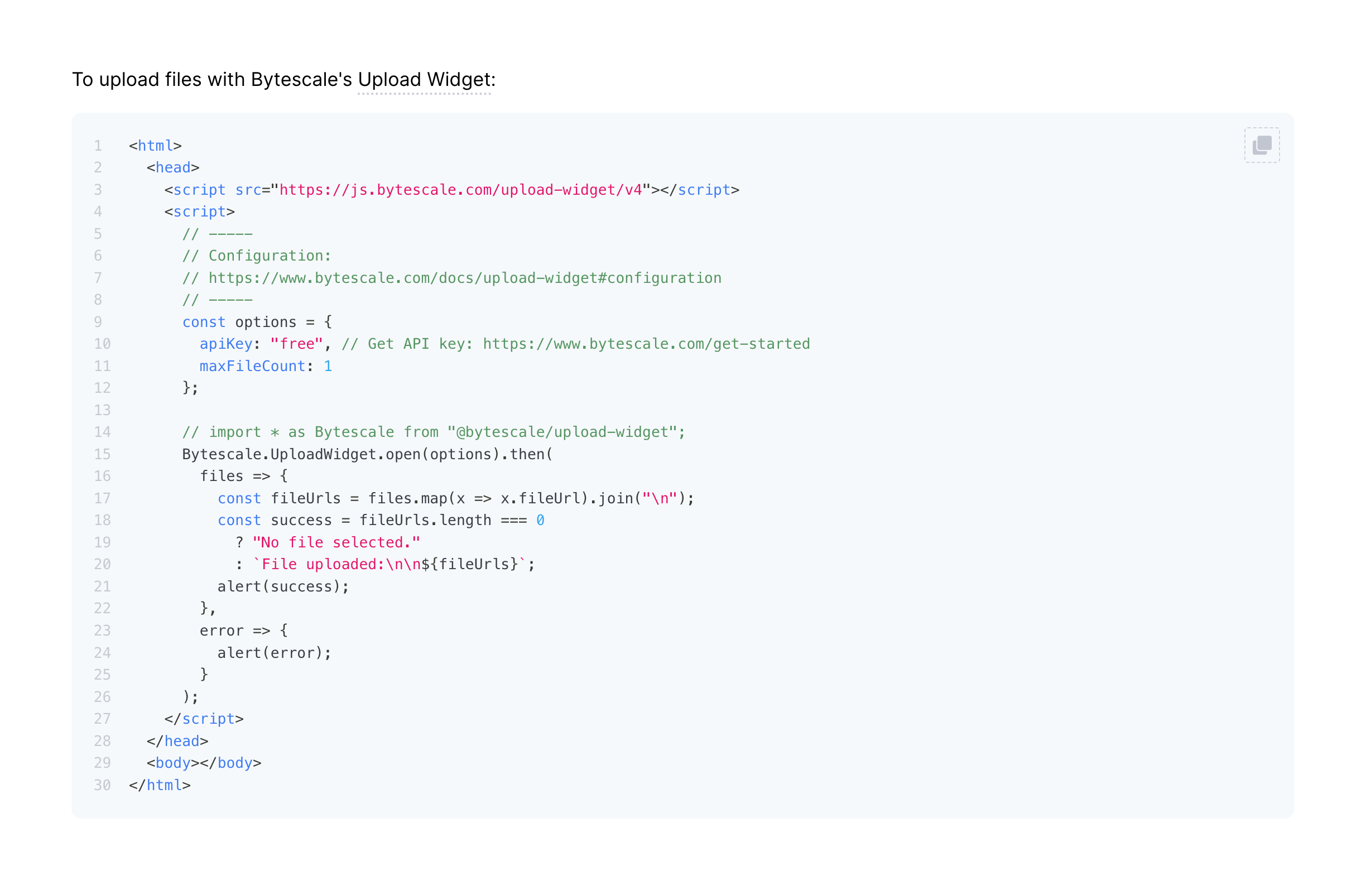The image size is (1366, 890).
Task: Click the get-started URL in the comment
Action: coord(646,344)
